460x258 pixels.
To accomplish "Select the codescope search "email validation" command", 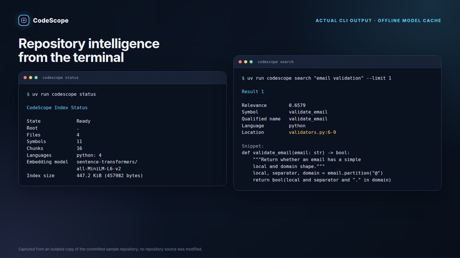I will (316, 78).
